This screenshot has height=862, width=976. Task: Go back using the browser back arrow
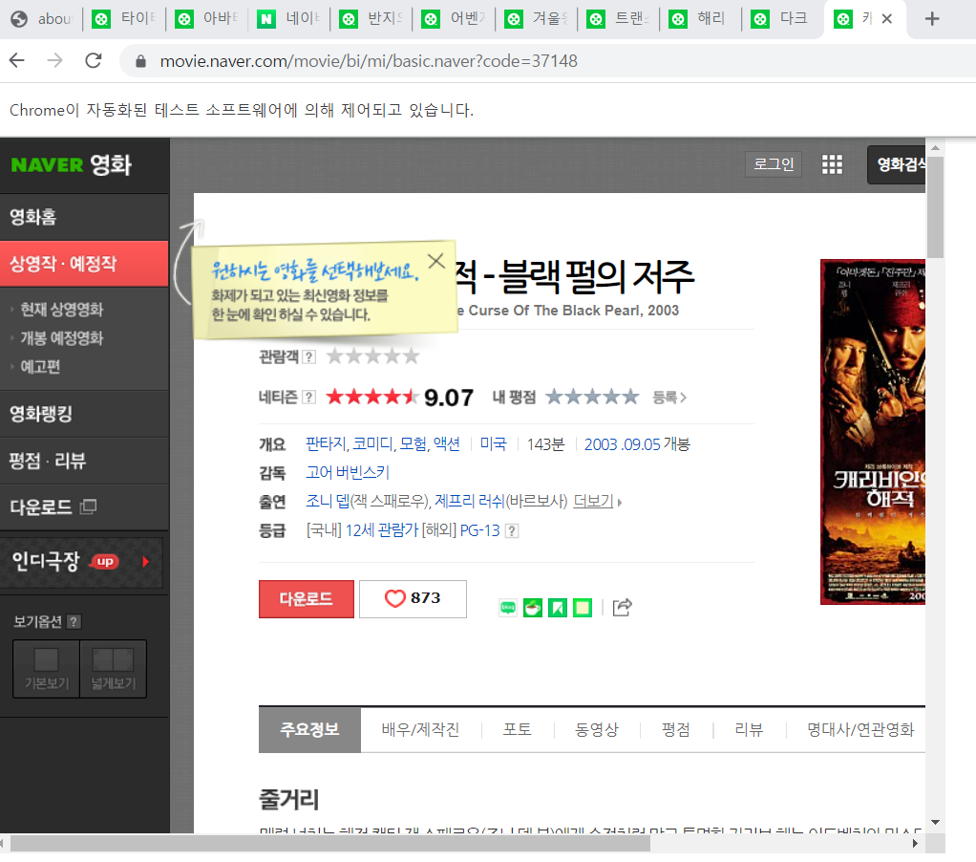pos(17,60)
